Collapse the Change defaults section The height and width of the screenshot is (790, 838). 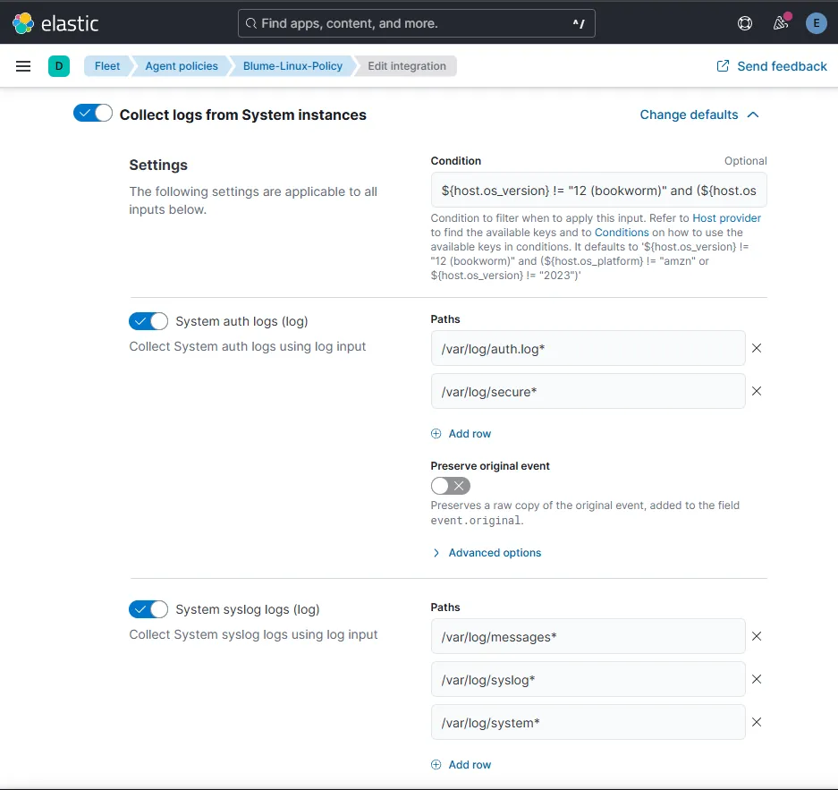click(698, 115)
